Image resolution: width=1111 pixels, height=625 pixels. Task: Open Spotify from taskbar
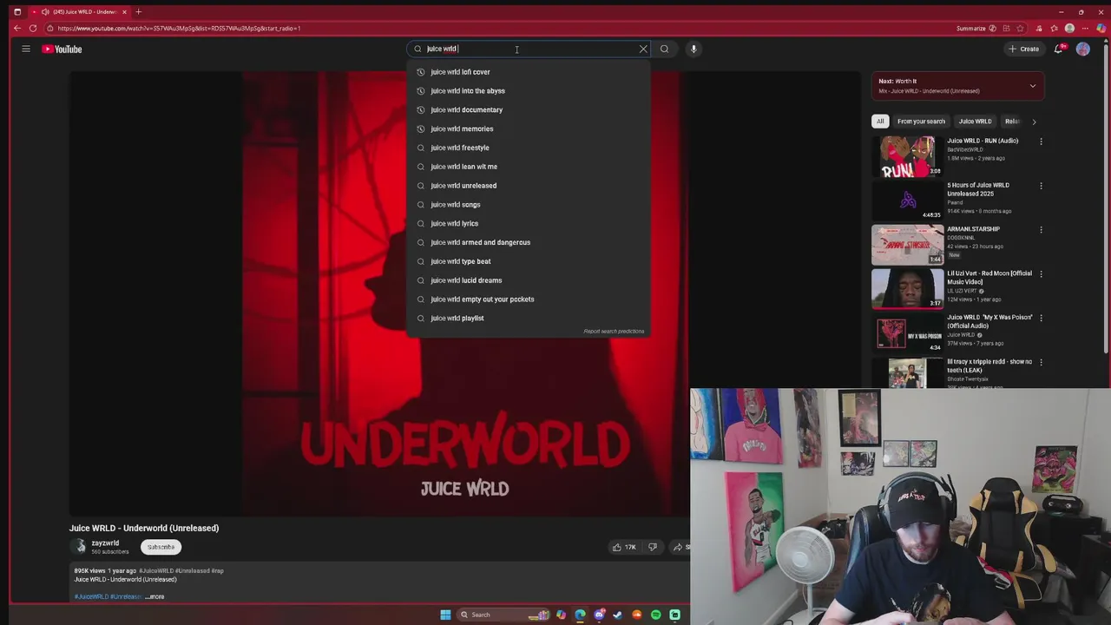[x=656, y=615]
